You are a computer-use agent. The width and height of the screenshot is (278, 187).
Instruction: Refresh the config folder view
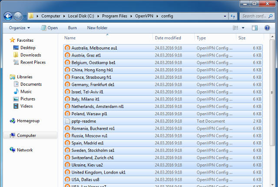tap(233, 16)
